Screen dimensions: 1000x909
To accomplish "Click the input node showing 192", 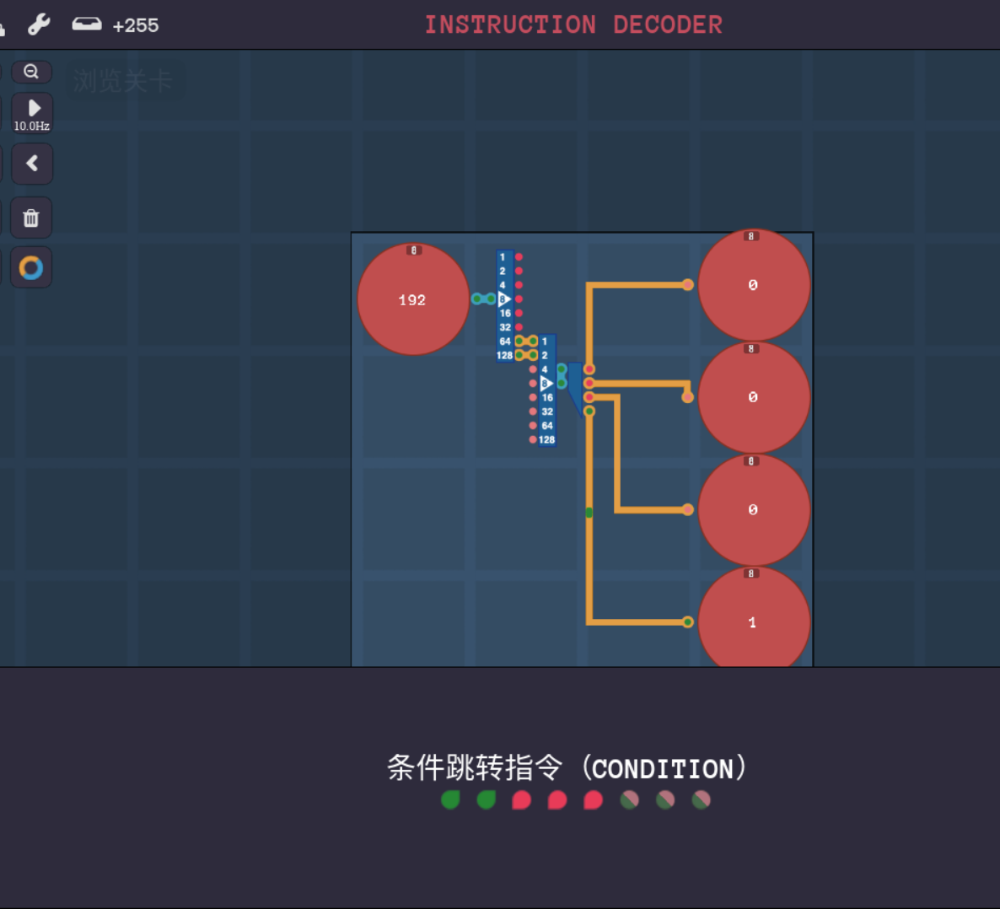I will click(x=413, y=299).
